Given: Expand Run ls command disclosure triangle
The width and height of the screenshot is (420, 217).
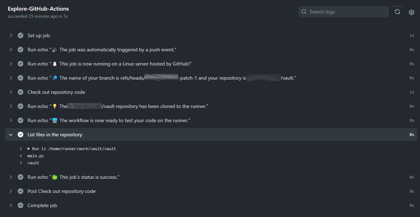Looking at the screenshot, I should click(x=29, y=149).
